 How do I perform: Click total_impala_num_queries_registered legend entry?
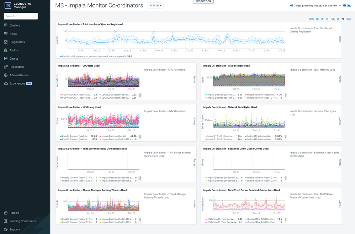[x=96, y=56]
